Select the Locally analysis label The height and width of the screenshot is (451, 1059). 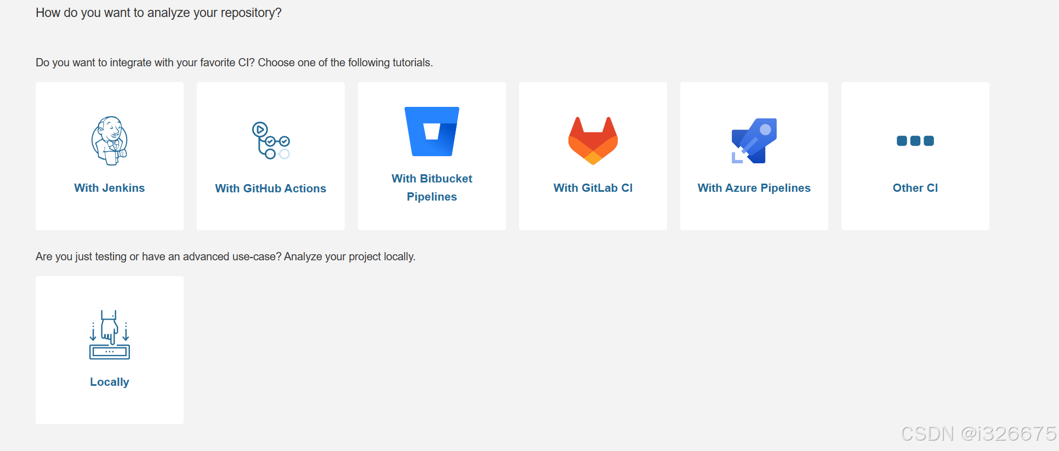point(110,382)
